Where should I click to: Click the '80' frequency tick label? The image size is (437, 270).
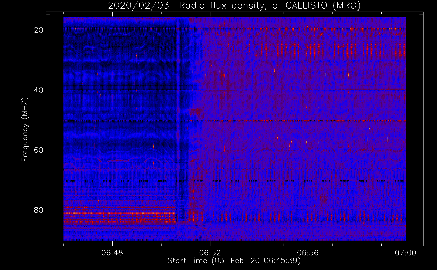pos(39,210)
